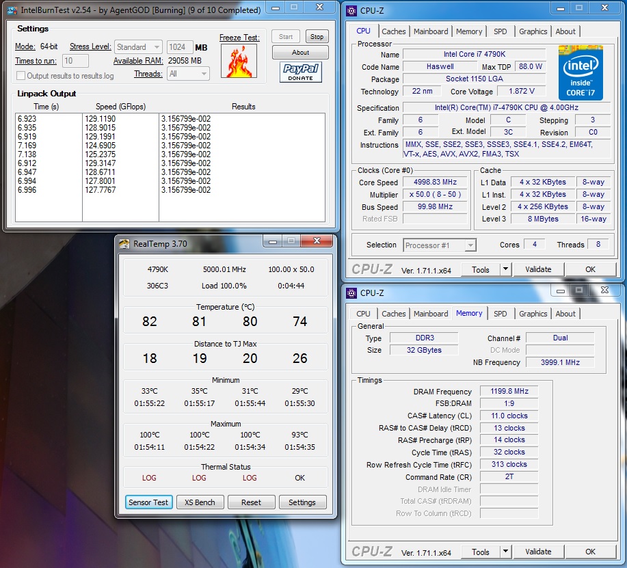Click the Core Speed 4998.83 MHz value
This screenshot has width=627, height=568.
point(435,182)
